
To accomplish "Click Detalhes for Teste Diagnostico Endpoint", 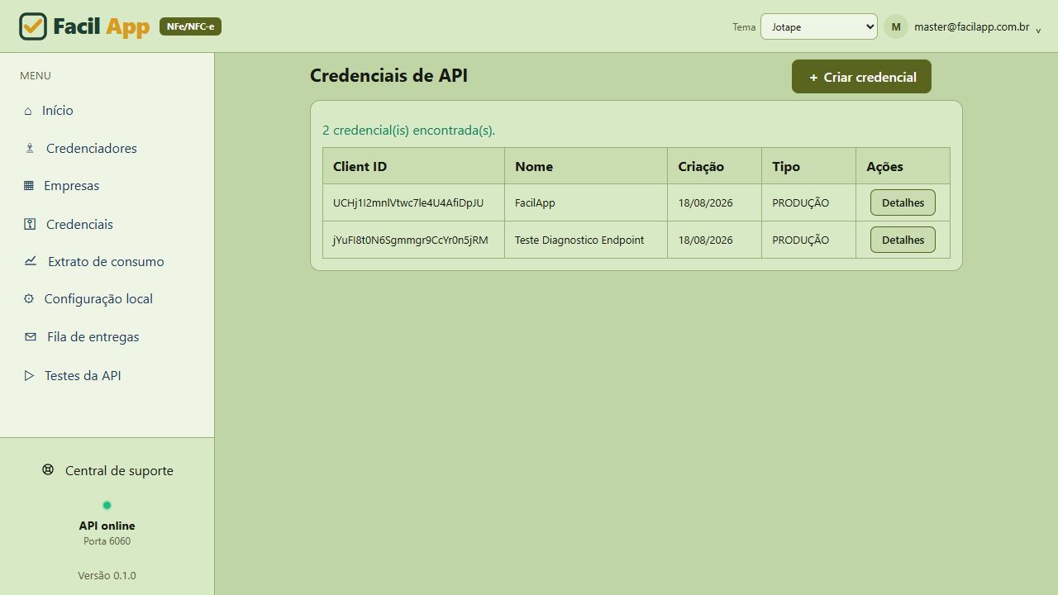I will (x=903, y=240).
